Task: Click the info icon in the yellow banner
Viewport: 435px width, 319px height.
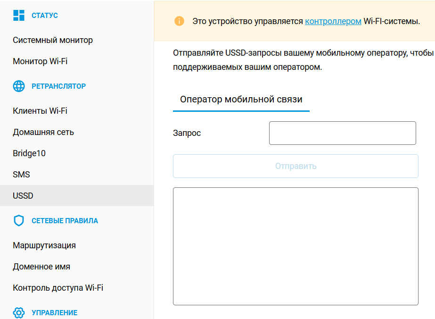Action: [x=180, y=21]
